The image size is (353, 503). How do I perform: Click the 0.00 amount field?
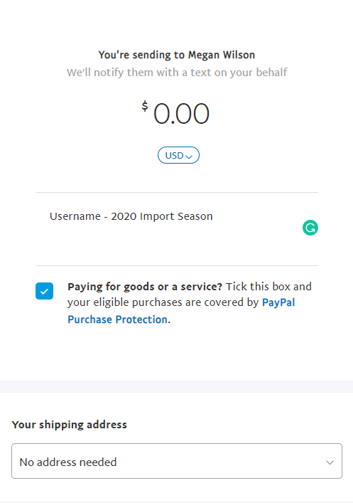[x=181, y=114]
